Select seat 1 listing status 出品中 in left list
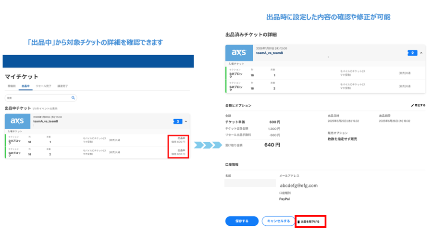This screenshot has height=233, width=433. pyautogui.click(x=181, y=140)
